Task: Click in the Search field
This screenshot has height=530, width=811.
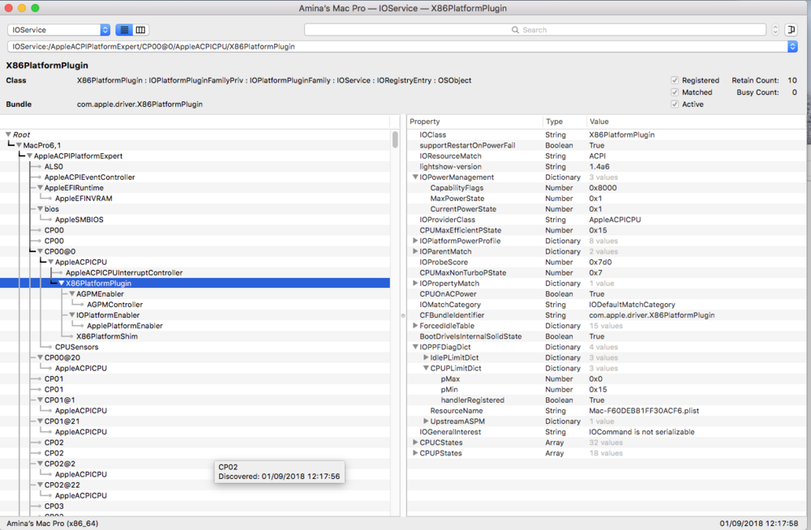Action: 535,30
